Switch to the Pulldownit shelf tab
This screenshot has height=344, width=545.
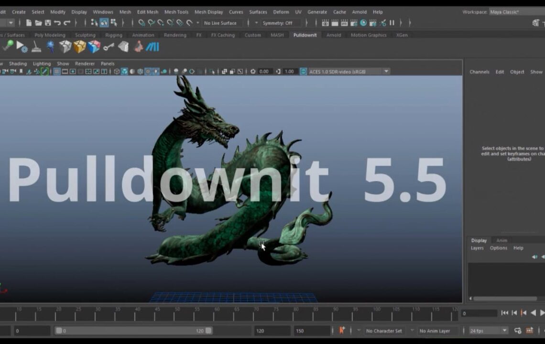click(305, 35)
